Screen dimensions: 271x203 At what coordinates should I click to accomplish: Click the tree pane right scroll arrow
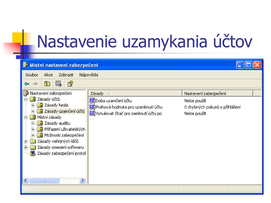[x=83, y=181]
